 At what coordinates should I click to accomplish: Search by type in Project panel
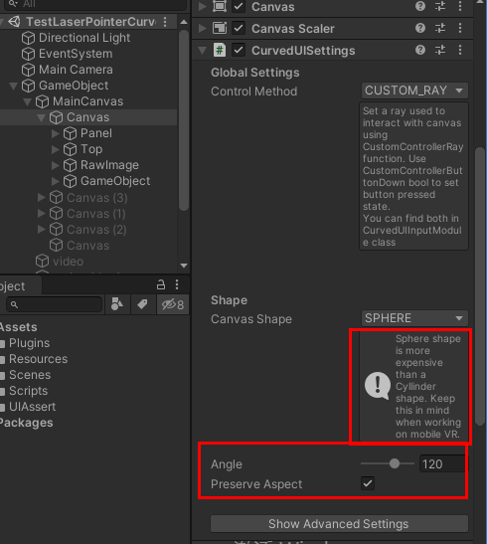click(x=117, y=304)
